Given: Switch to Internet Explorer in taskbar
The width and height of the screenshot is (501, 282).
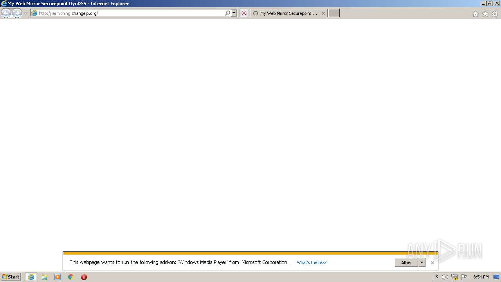Looking at the screenshot, I should pos(31,277).
